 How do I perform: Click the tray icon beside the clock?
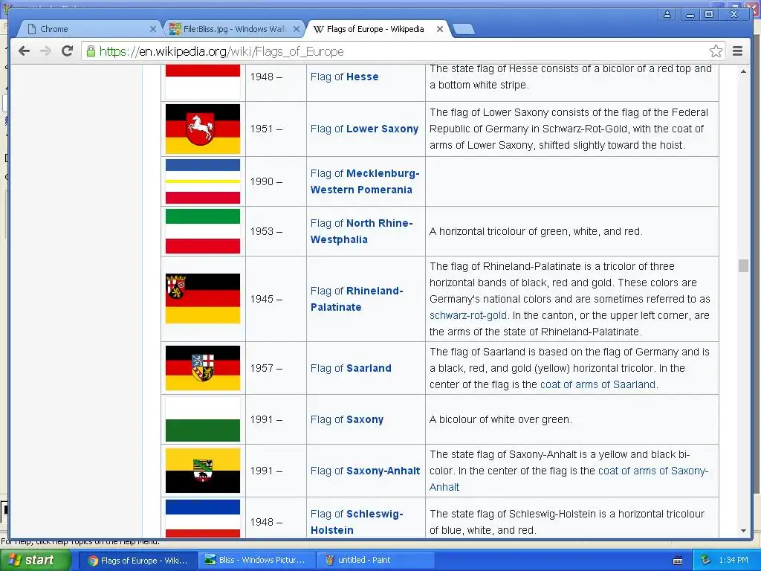tap(705, 560)
